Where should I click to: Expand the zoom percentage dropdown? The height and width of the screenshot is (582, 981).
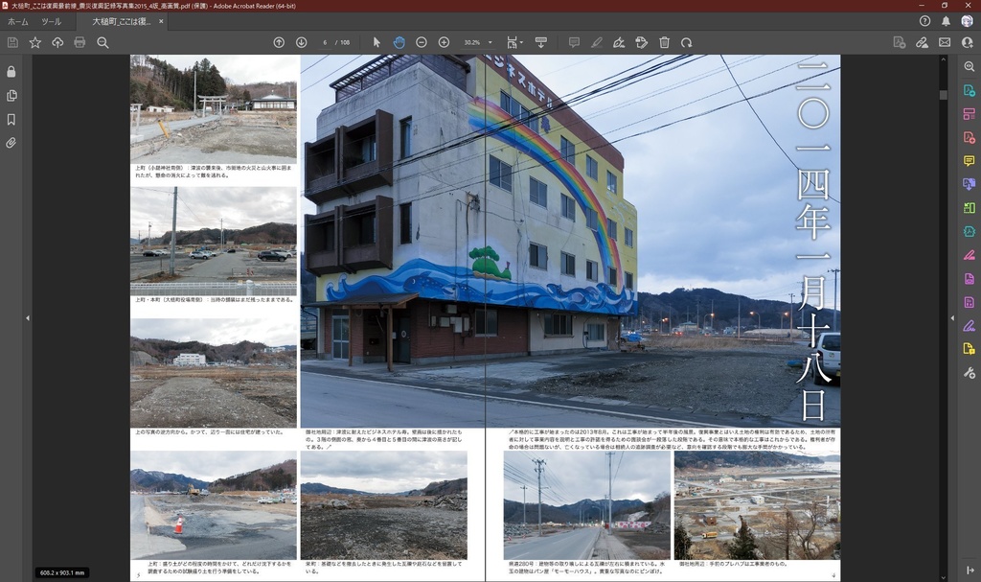(489, 42)
